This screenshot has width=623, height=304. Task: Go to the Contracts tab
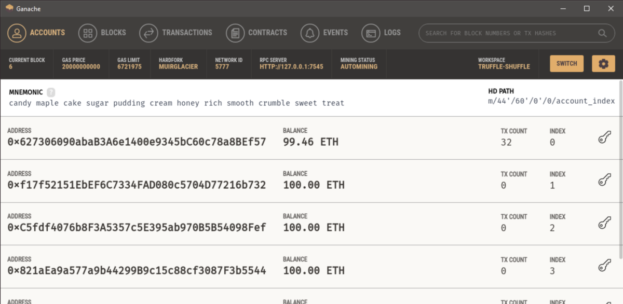pyautogui.click(x=256, y=33)
